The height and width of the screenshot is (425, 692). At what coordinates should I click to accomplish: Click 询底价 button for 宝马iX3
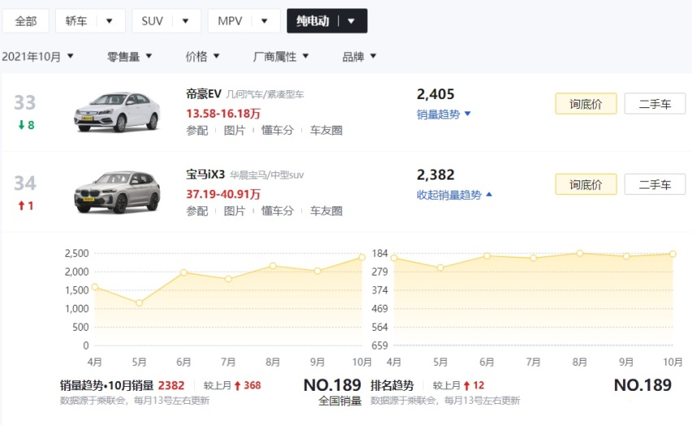pyautogui.click(x=586, y=184)
